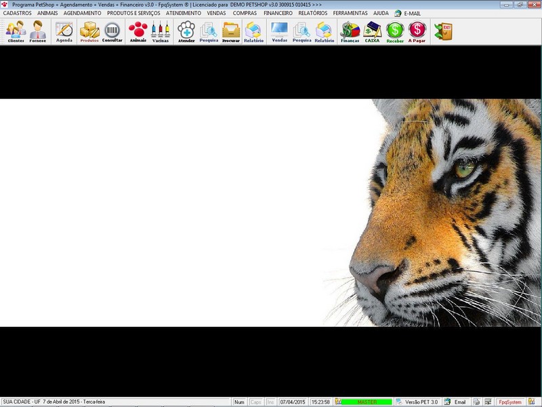The height and width of the screenshot is (407, 542).
Task: Click the Fornece suppliers icon
Action: pos(38,31)
